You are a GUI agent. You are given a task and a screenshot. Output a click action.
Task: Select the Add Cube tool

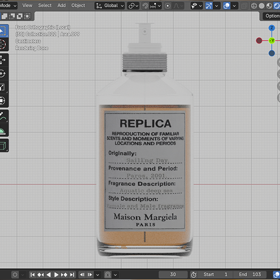(x=4, y=146)
